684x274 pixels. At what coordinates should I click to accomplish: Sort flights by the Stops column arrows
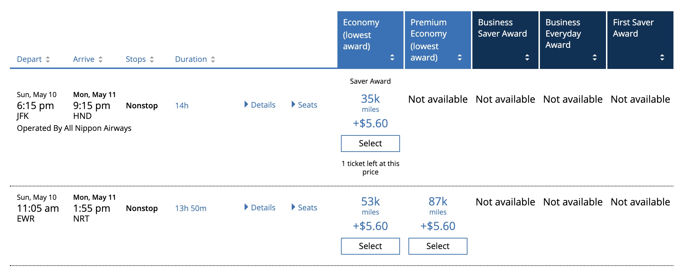152,59
